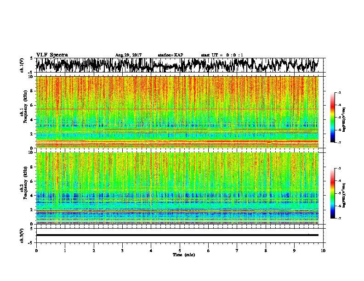Click the "6" kHz tick on ch.2 spectrogram axis

pos(32,181)
